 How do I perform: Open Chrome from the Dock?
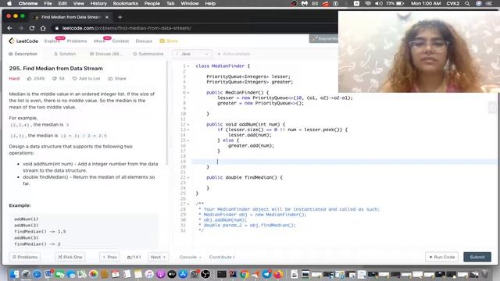pos(245,274)
